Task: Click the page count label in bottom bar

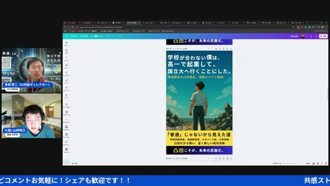Action: 277,163
